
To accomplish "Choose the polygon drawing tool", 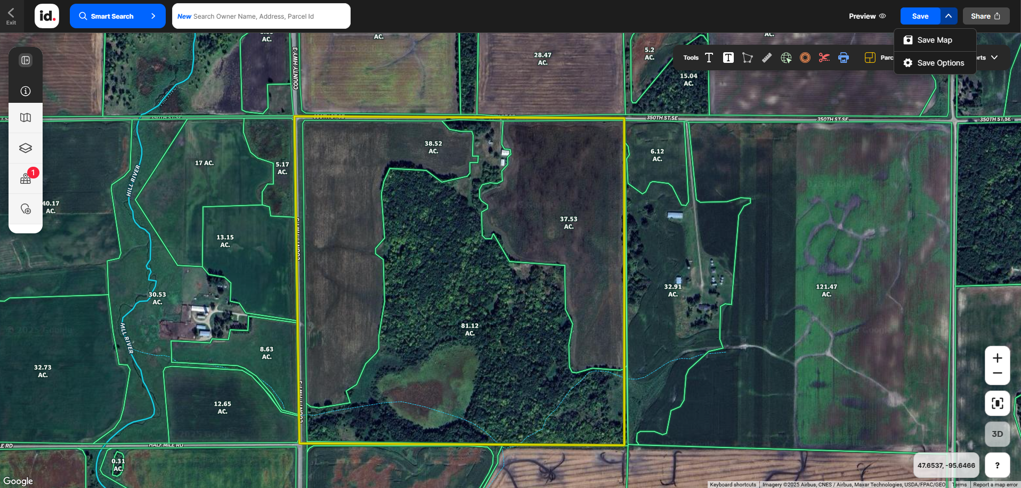I will [747, 58].
